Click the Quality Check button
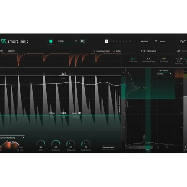This screenshot has height=187, width=187. coord(109,147)
